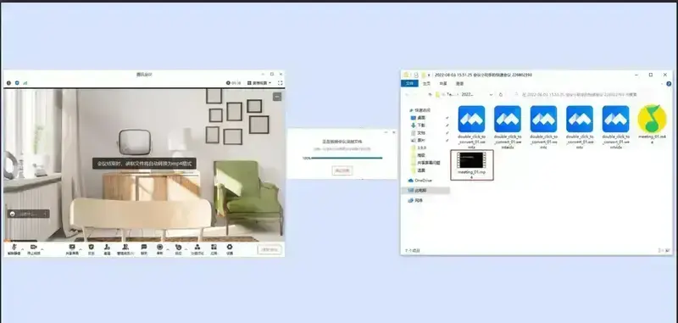This screenshot has height=323, width=678.
Task: Expand recording options arrow beside Record
Action: (167, 248)
